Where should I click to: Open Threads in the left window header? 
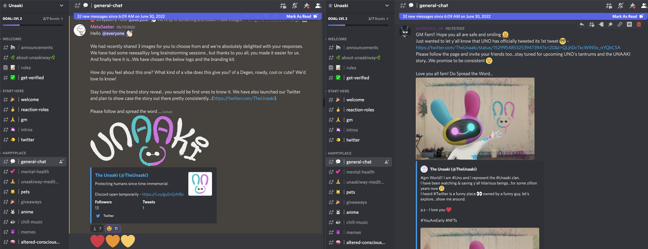coord(283,6)
